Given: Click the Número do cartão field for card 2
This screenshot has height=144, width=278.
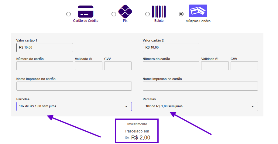Looking at the screenshot, I should tap(171, 66).
